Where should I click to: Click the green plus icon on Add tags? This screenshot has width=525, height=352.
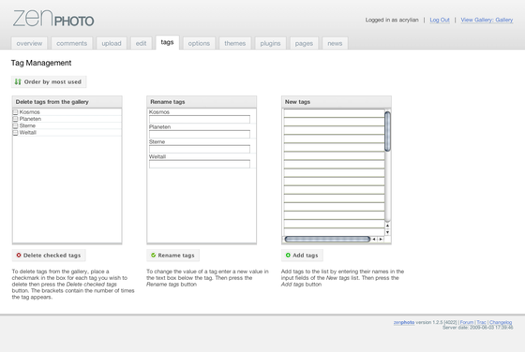[x=288, y=255]
